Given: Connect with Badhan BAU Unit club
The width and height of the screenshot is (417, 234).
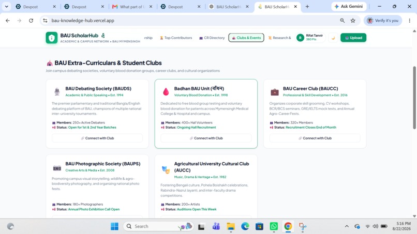Looking at the screenshot, I should pyautogui.click(x=206, y=138).
